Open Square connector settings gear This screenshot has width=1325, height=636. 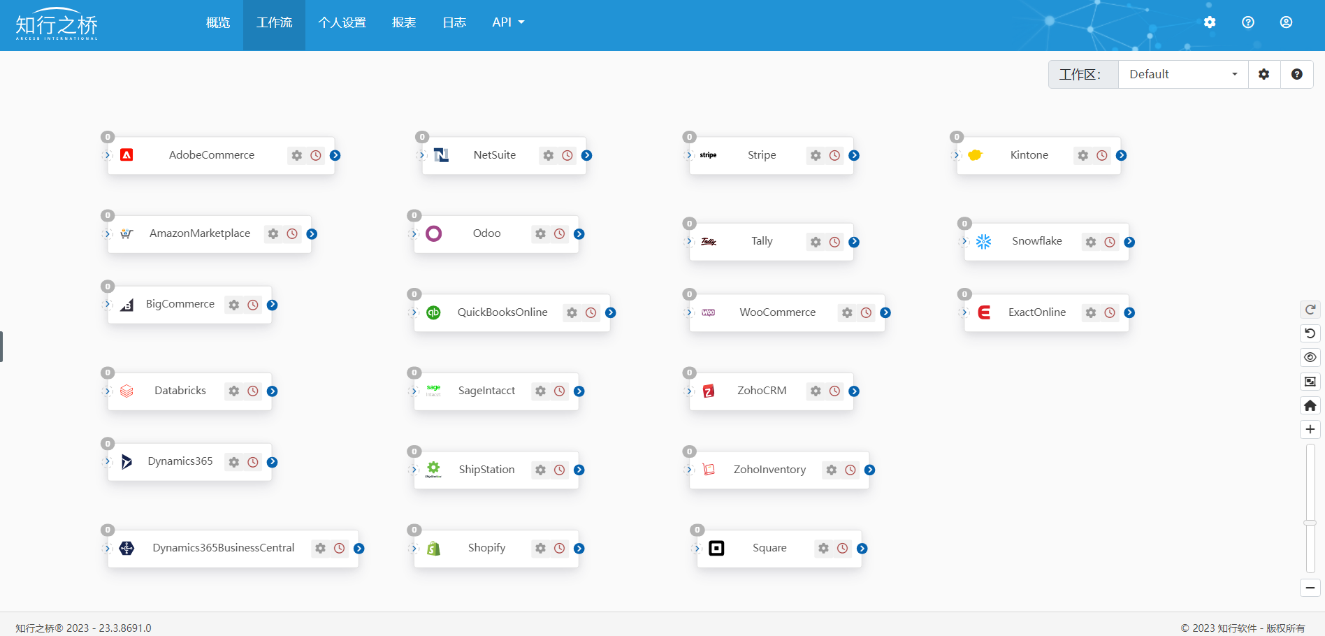coord(823,548)
